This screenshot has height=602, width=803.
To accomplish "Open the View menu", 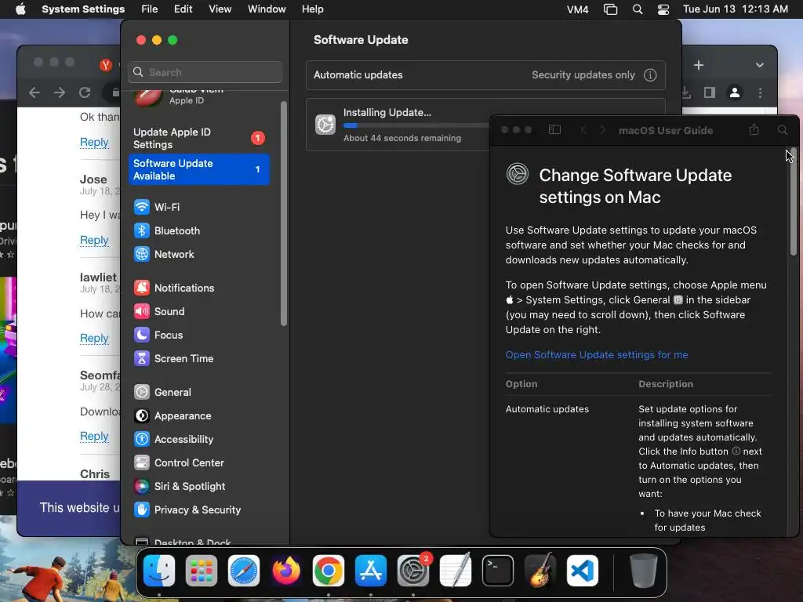I will tap(220, 9).
